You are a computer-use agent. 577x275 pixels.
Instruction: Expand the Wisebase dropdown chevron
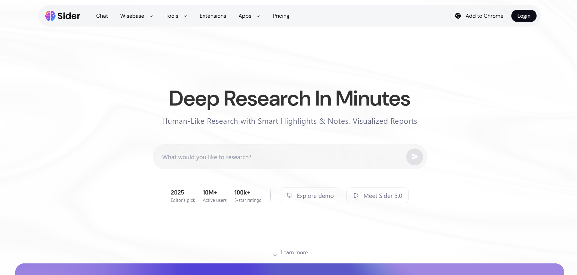click(x=151, y=16)
